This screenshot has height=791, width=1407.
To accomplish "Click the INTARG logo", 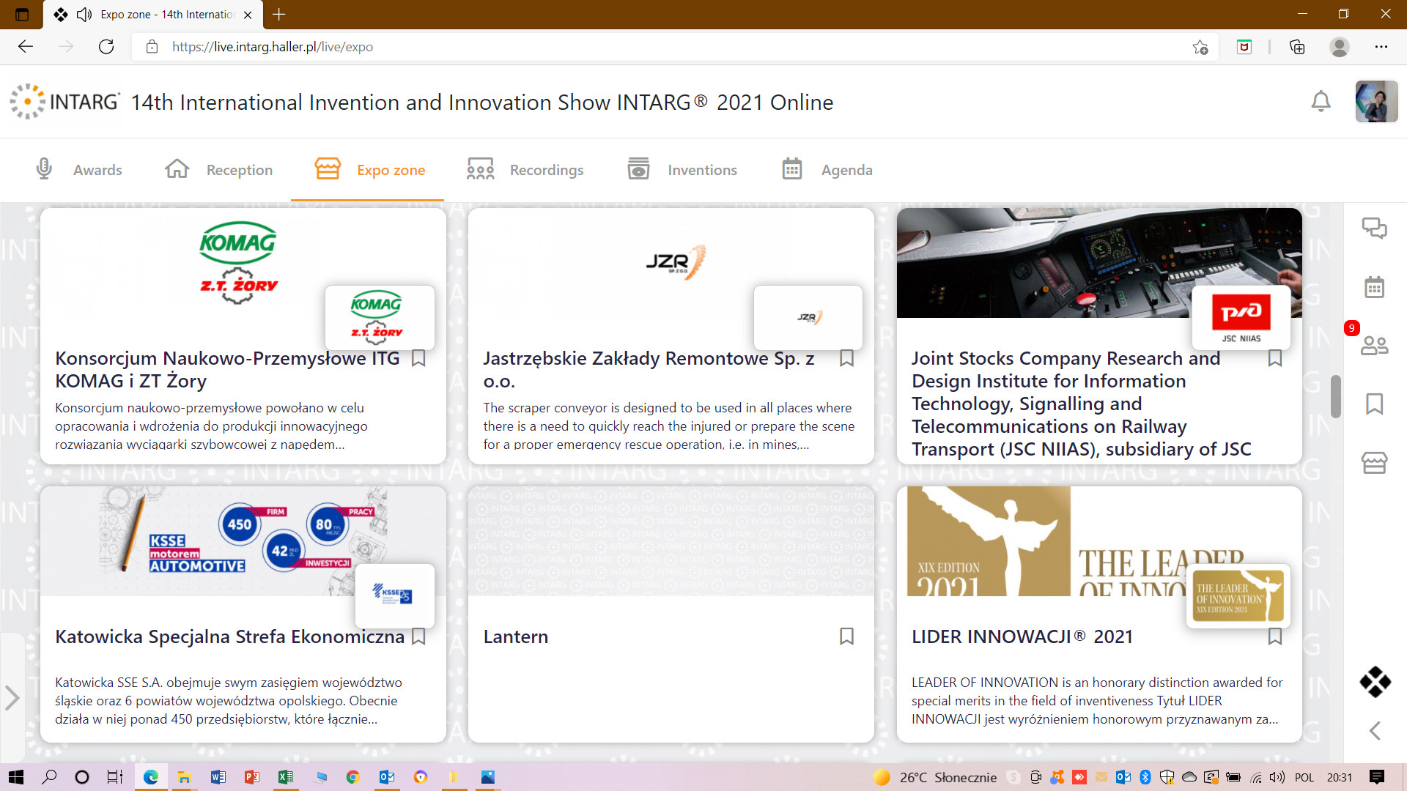I will pyautogui.click(x=64, y=102).
